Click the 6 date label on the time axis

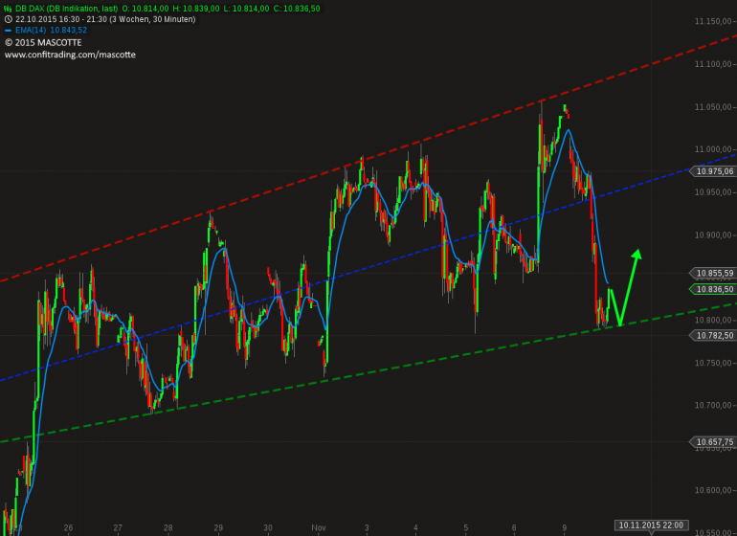tap(514, 527)
